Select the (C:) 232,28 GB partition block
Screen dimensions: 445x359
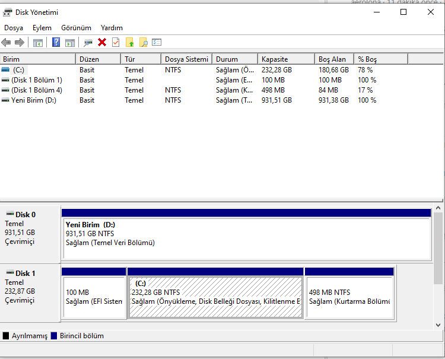215,293
